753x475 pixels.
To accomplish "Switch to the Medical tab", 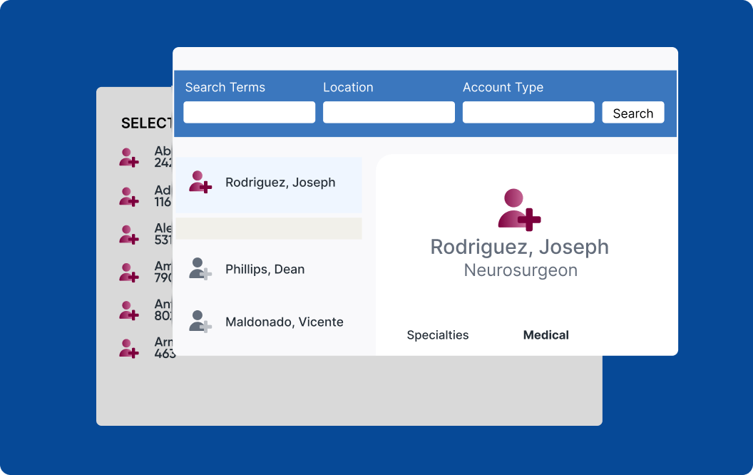I will [x=545, y=334].
